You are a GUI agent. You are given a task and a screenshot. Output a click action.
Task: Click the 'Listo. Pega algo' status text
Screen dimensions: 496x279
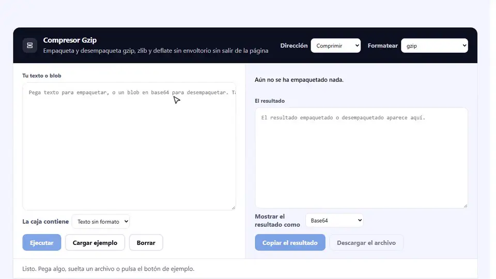[x=108, y=269]
